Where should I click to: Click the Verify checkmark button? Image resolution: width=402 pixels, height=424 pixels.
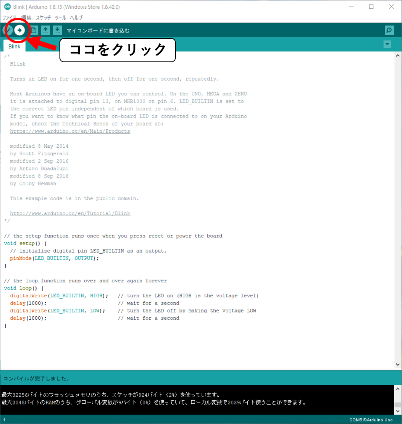[8, 30]
